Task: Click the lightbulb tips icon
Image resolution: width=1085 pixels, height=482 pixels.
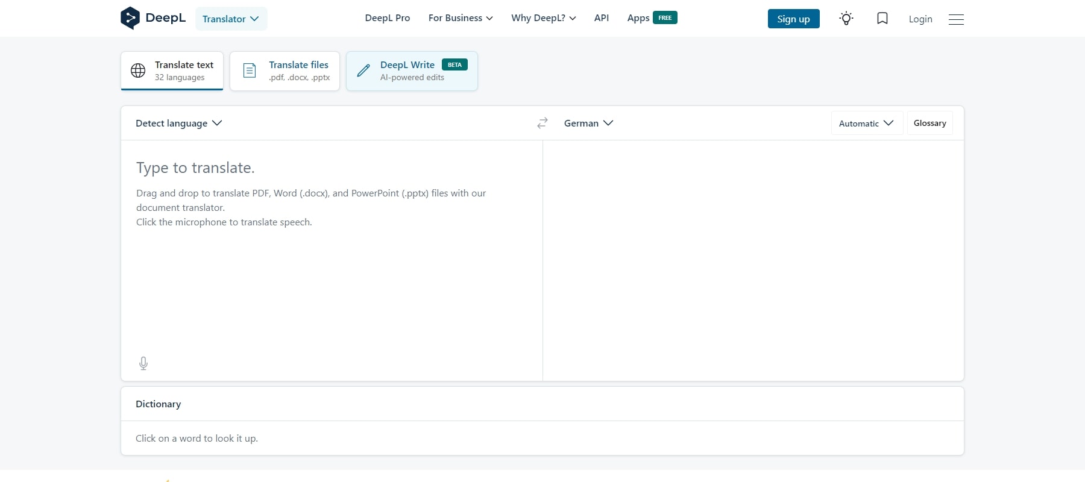Action: coord(846,19)
